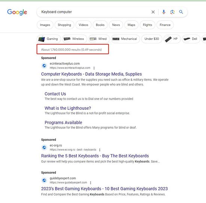Clear the search query with X icon
The width and height of the screenshot is (206, 203).
(x=153, y=12)
